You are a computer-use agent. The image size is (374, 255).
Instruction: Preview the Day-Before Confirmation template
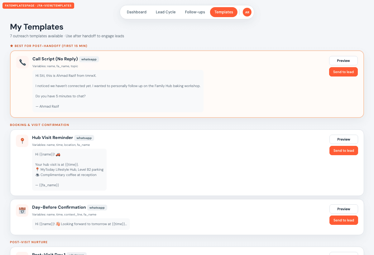tap(343, 209)
